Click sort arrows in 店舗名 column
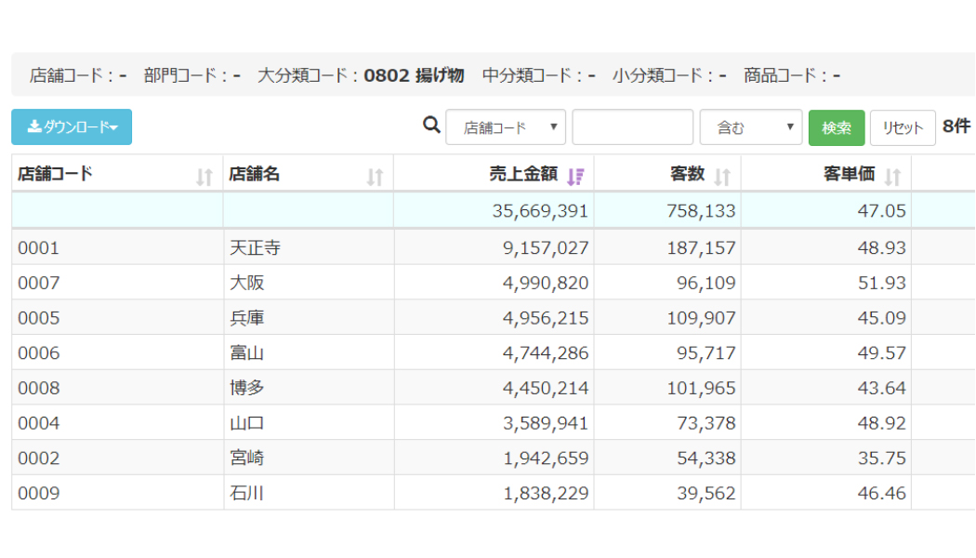 [375, 177]
